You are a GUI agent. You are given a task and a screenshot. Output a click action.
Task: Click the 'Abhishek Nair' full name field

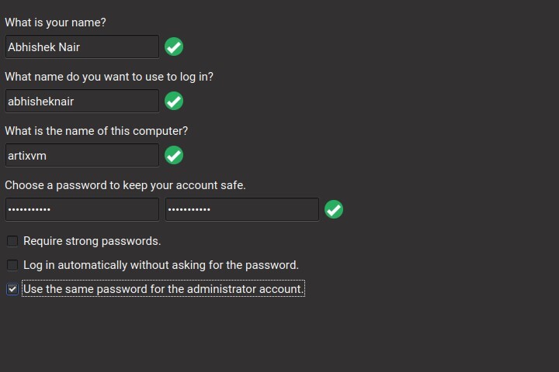pos(82,46)
